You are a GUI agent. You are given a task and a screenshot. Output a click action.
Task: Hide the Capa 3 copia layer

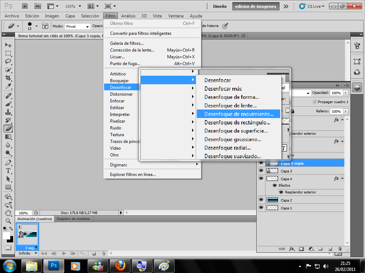[x=261, y=163]
